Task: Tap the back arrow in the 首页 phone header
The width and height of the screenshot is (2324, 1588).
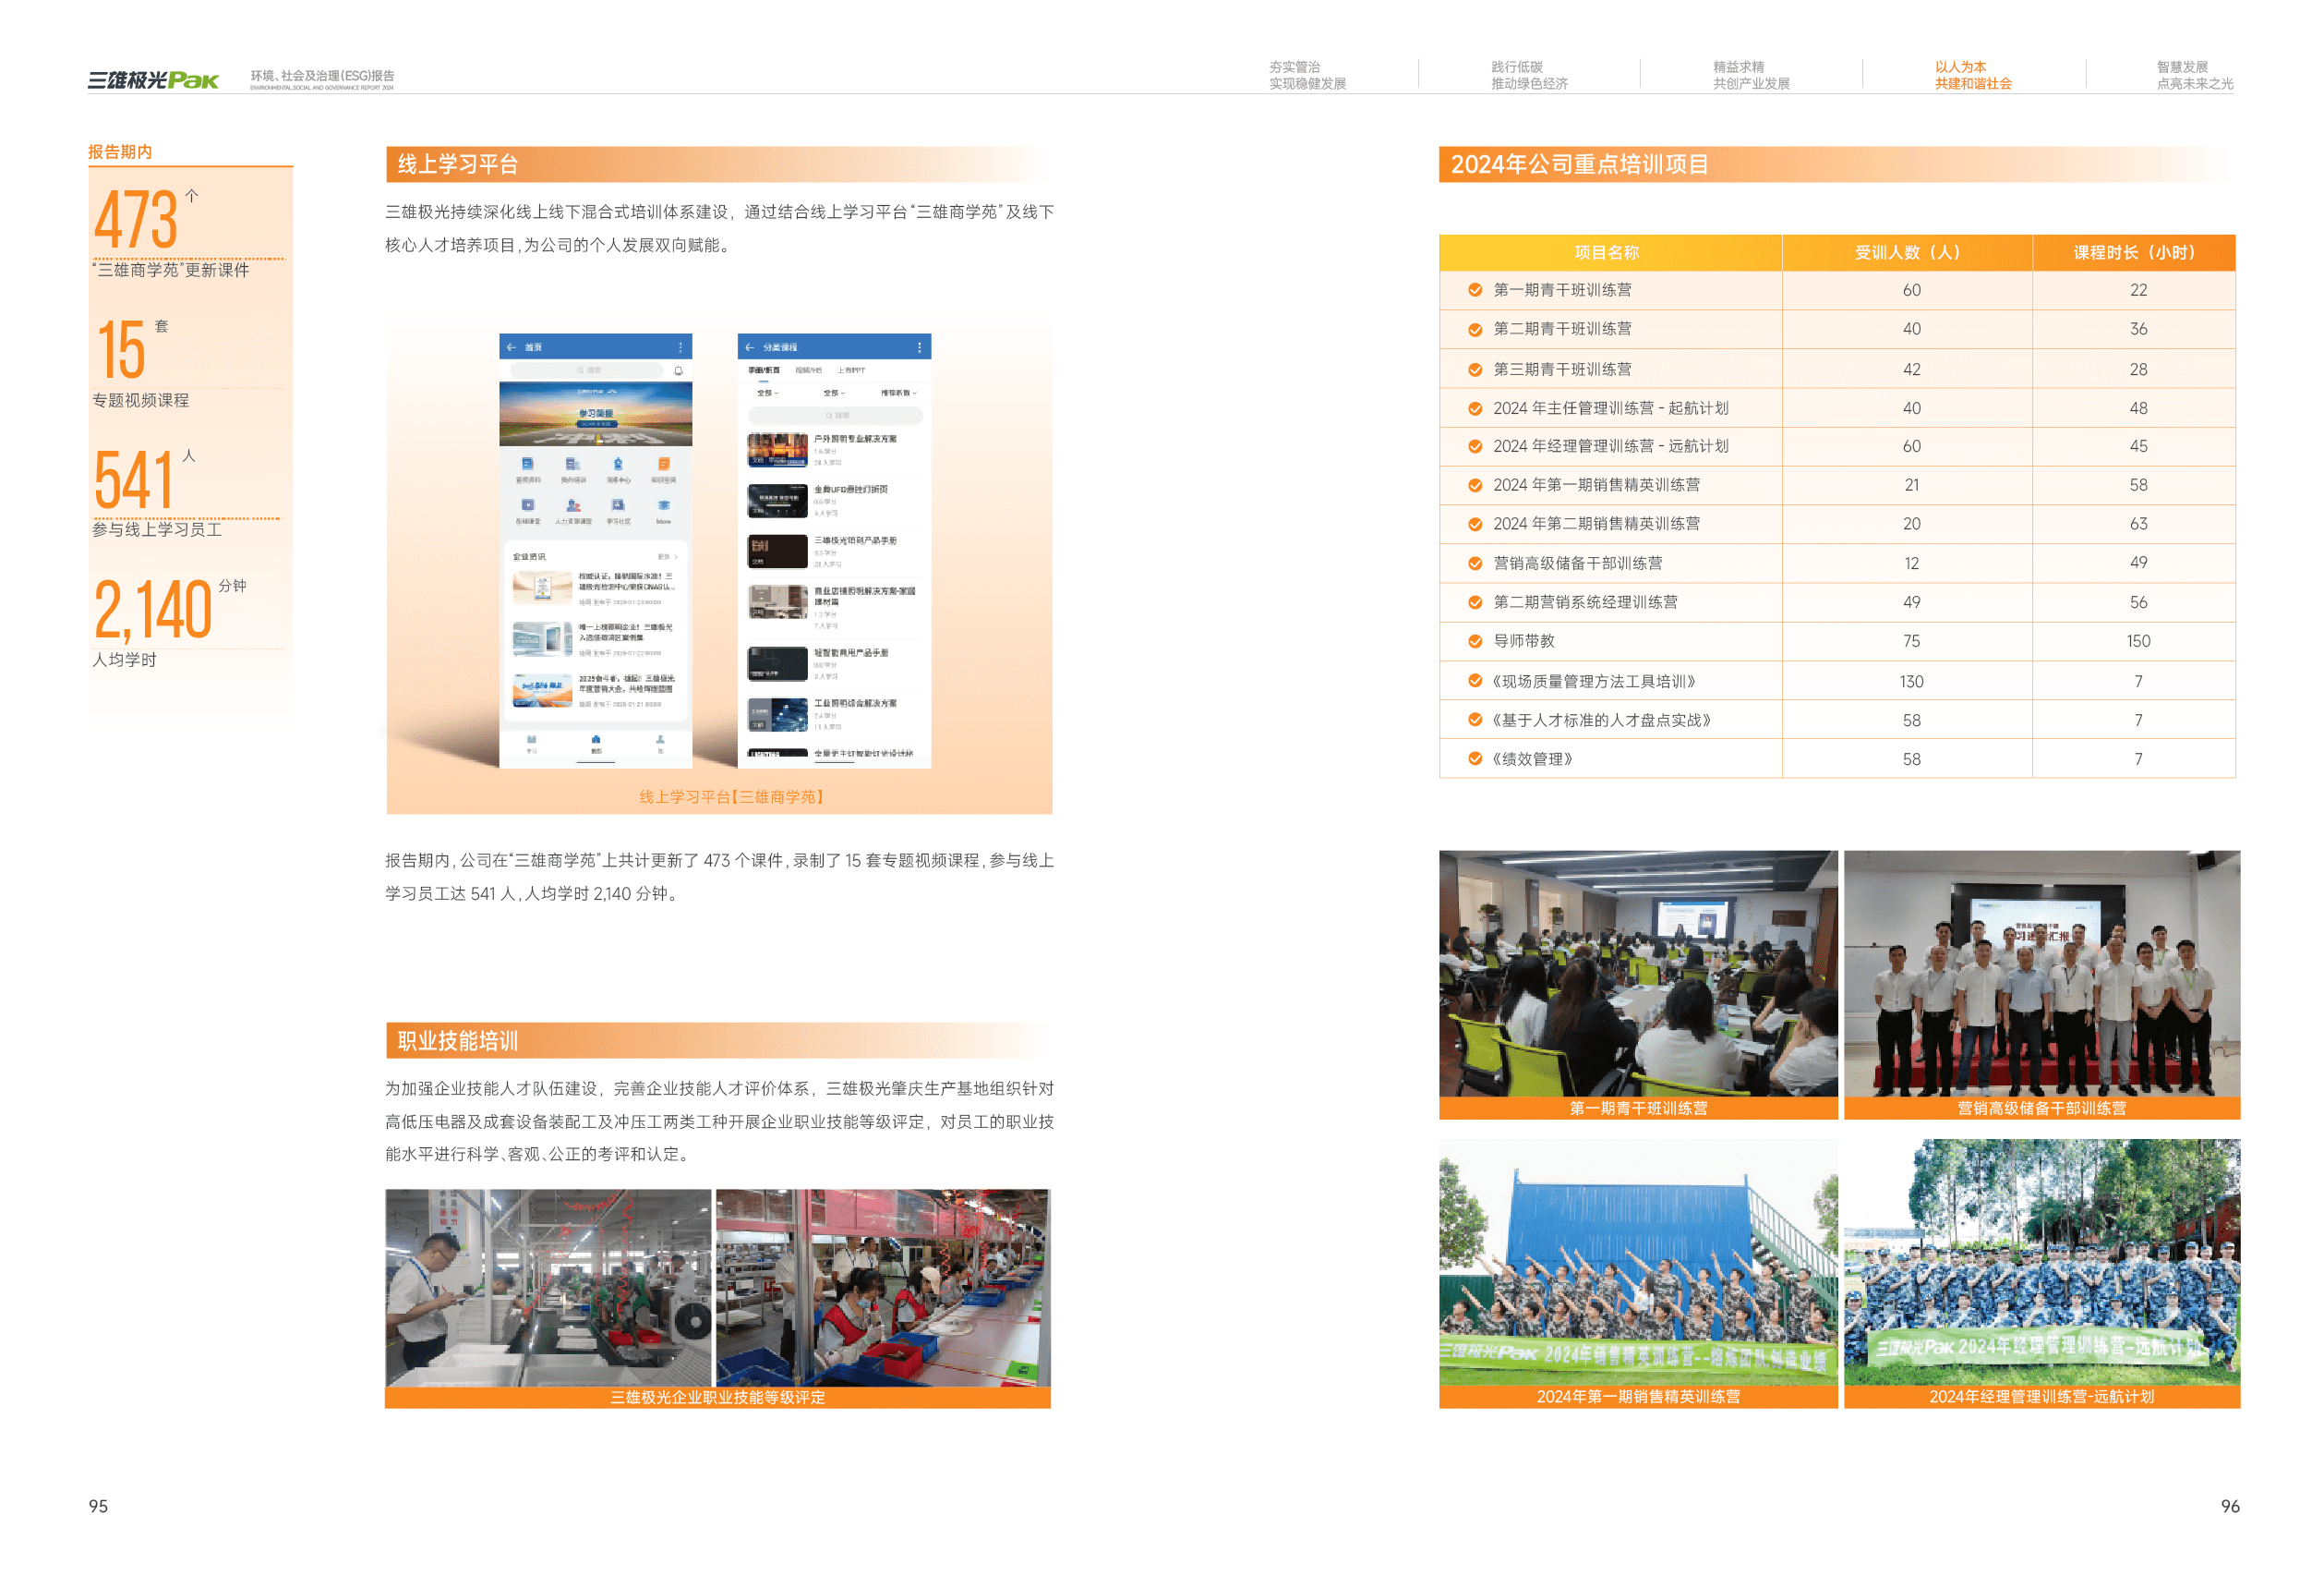Action: pyautogui.click(x=511, y=347)
